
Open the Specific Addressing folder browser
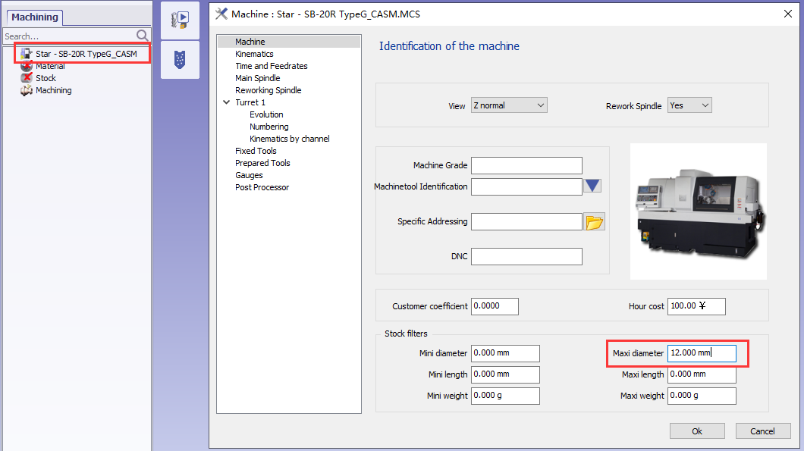pyautogui.click(x=595, y=222)
